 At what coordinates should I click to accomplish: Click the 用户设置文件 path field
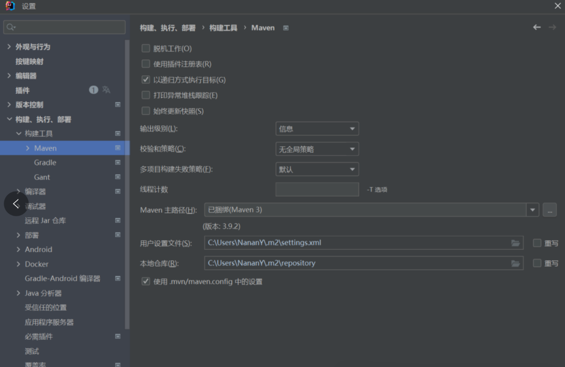coord(364,243)
